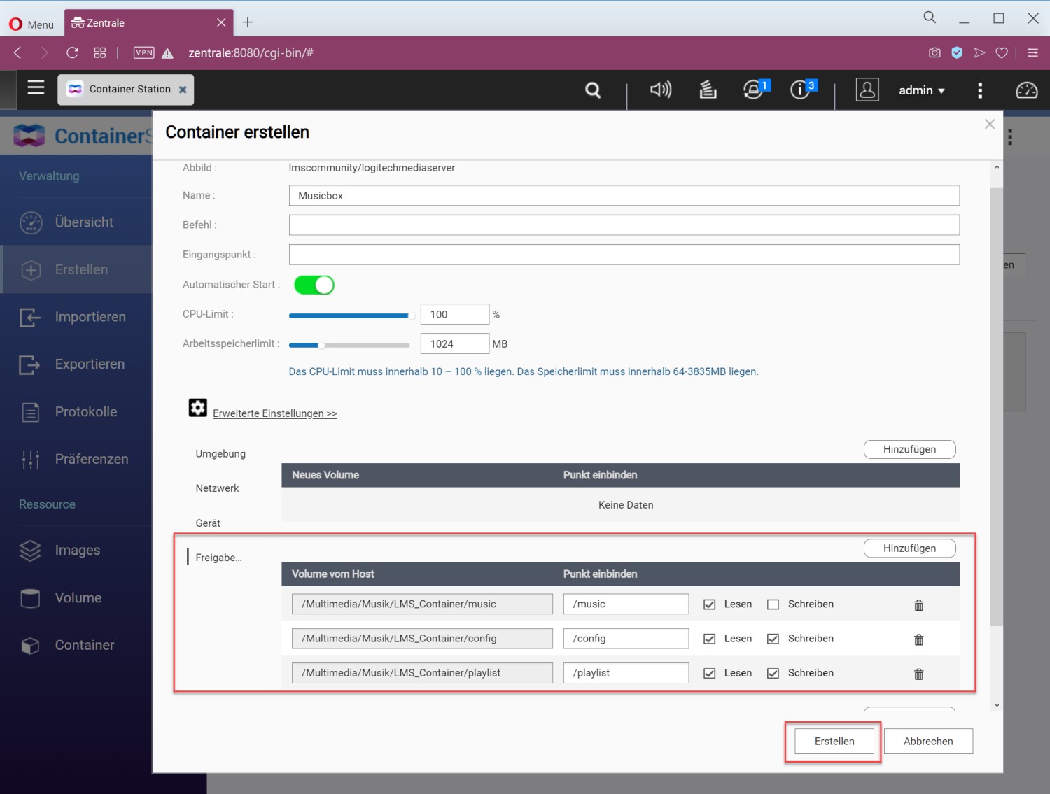This screenshot has height=794, width=1050.
Task: Toggle the Automatischer Start switch
Action: click(314, 285)
